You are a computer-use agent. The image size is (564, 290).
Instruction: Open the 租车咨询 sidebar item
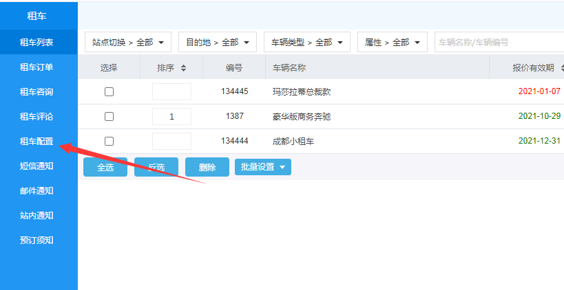[36, 92]
